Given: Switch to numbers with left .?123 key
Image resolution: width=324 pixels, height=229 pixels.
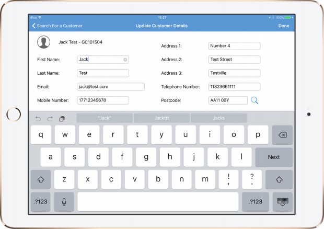Looking at the screenshot, I should point(41,202).
